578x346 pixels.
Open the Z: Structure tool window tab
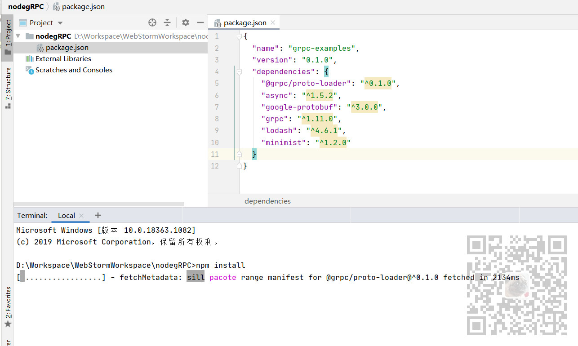point(8,88)
